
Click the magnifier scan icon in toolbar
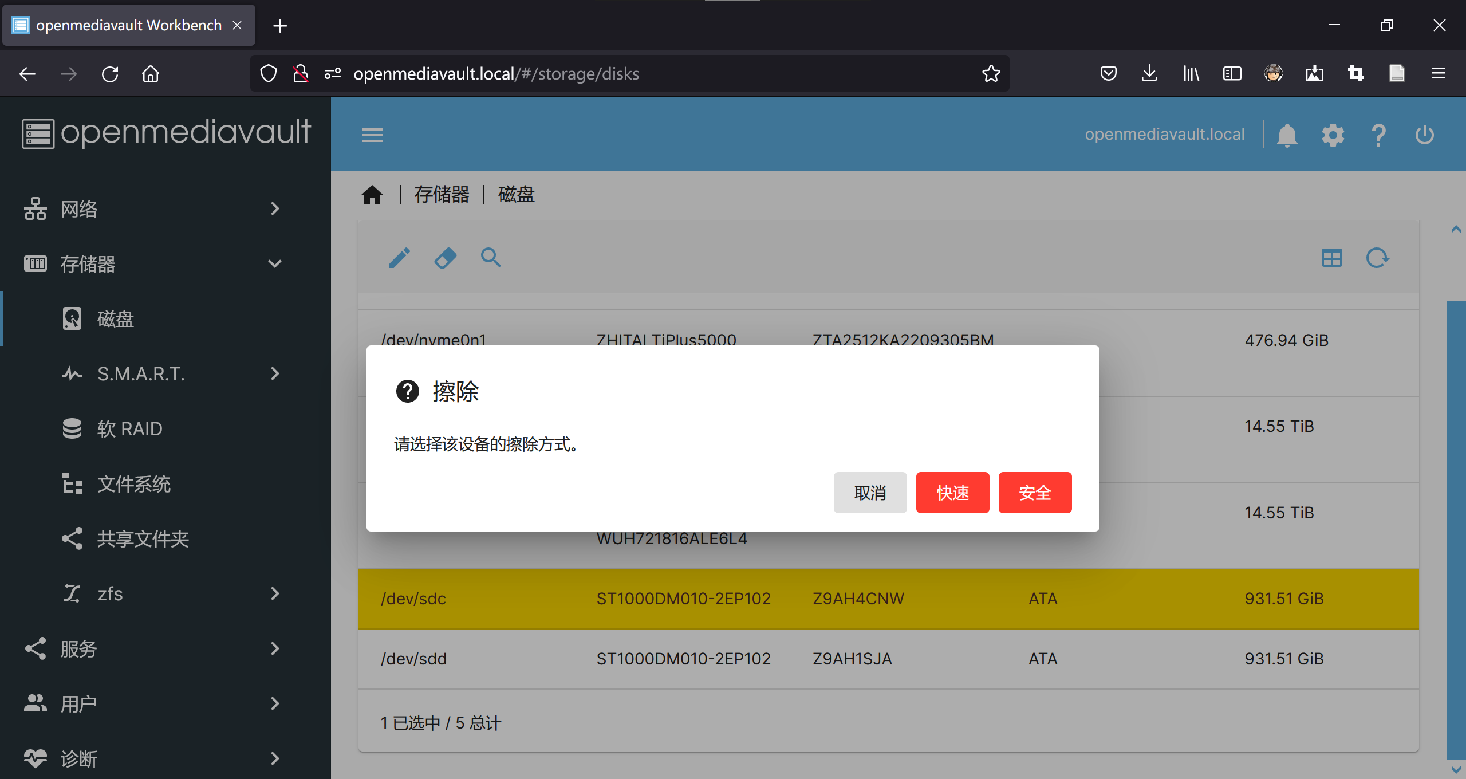(x=491, y=258)
